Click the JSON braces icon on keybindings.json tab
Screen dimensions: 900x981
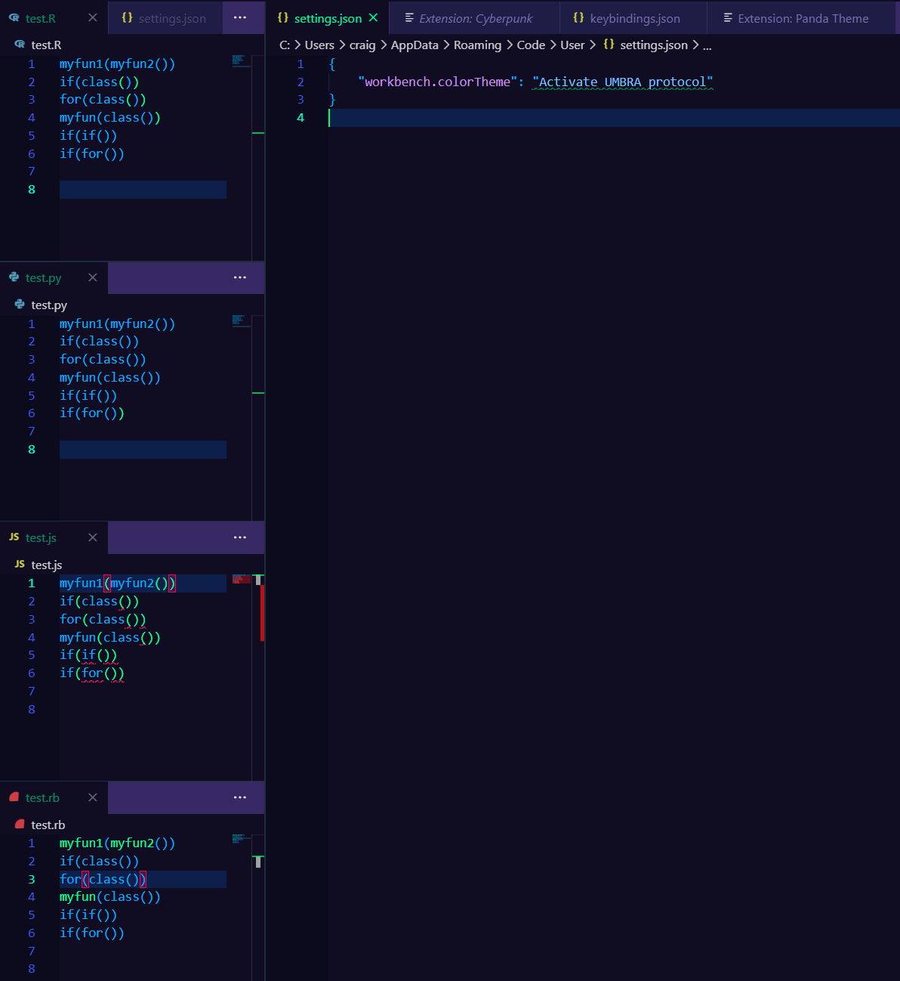point(578,17)
